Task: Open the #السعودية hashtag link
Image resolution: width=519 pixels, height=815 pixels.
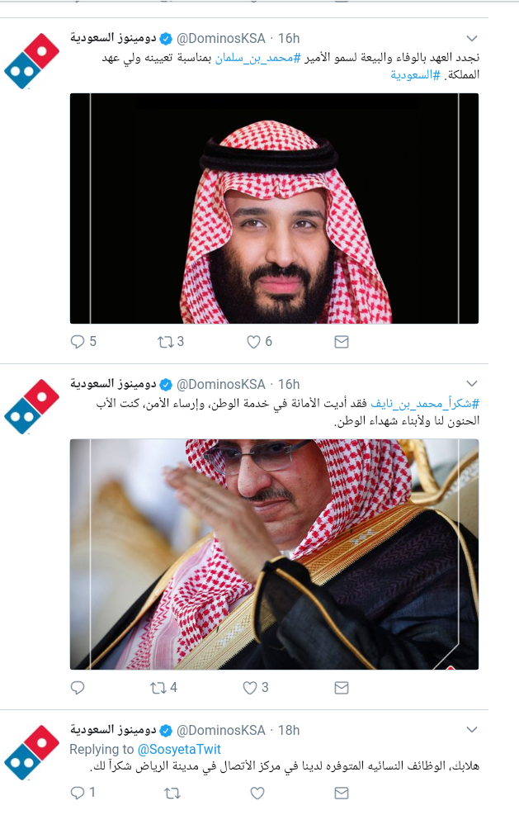Action: coord(416,75)
